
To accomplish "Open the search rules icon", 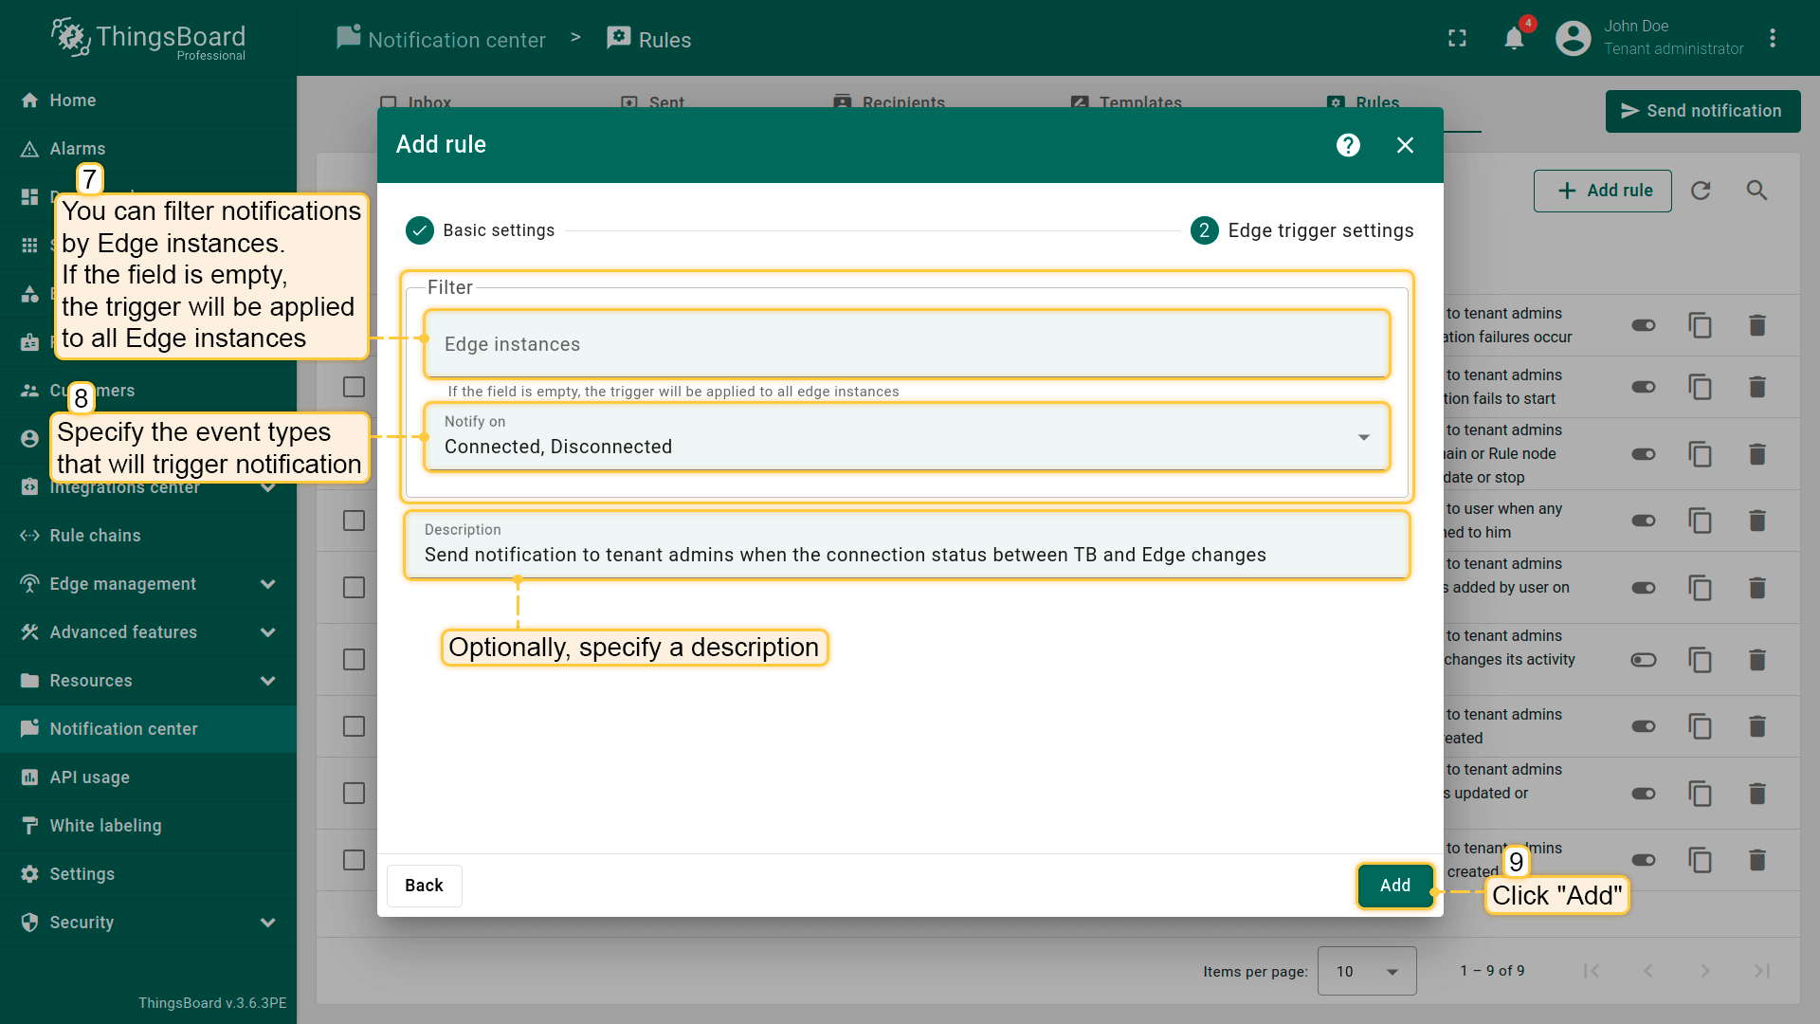I will point(1756,191).
